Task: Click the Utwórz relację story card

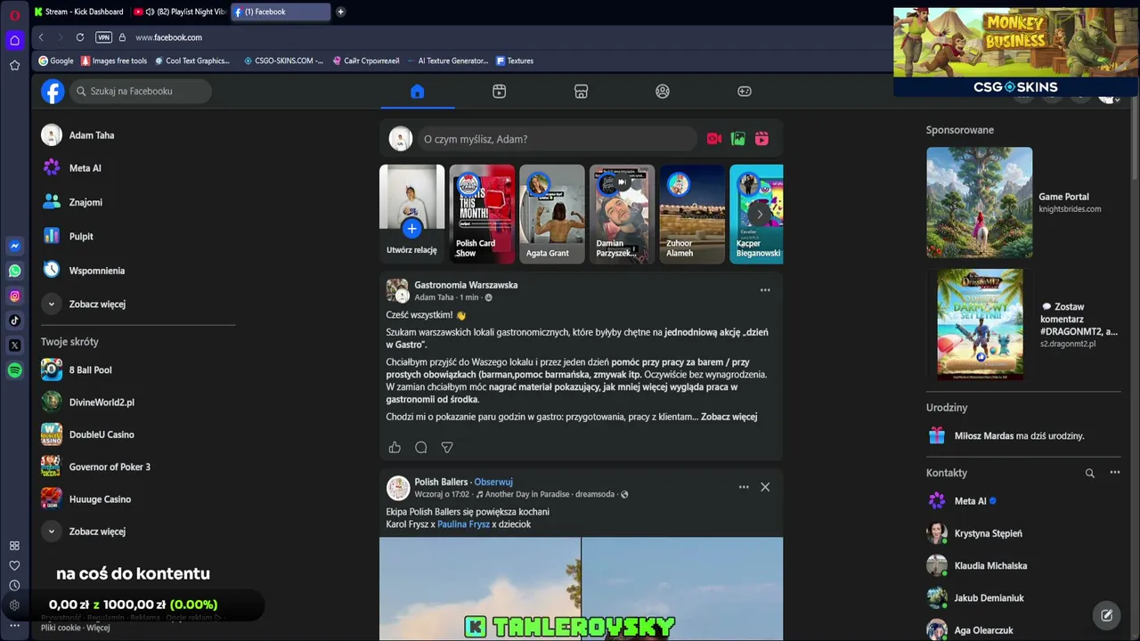Action: pyautogui.click(x=411, y=214)
